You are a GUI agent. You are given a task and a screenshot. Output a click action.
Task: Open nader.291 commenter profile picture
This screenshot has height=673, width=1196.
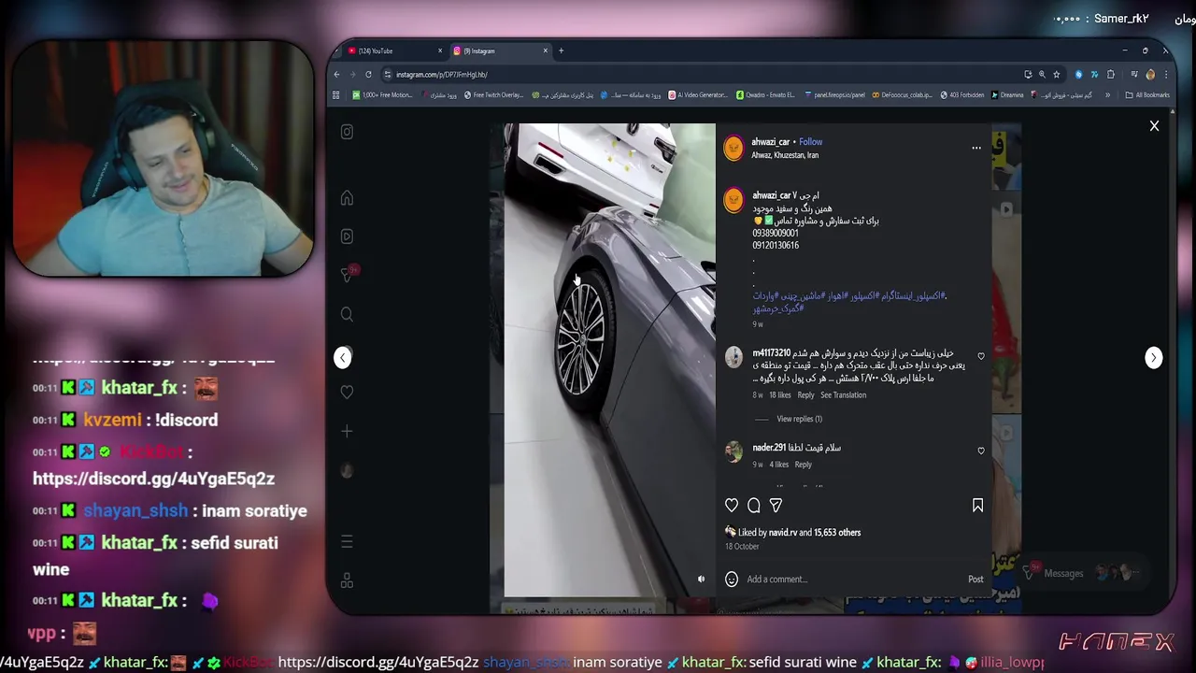click(x=733, y=451)
